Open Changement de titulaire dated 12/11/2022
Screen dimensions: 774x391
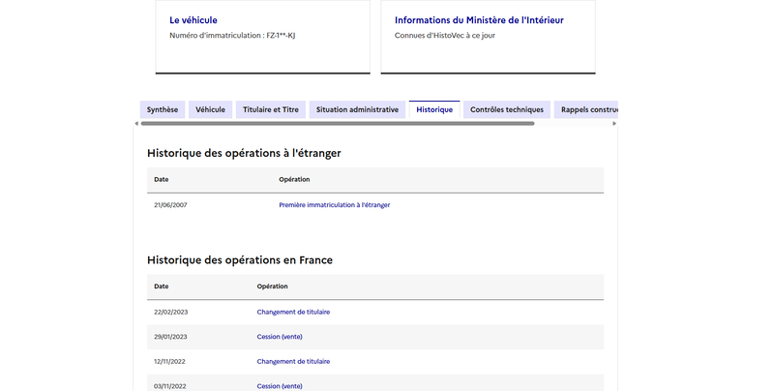coord(293,361)
